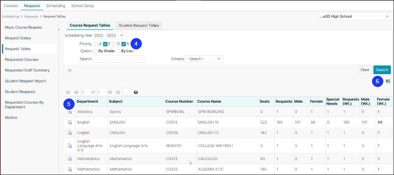This screenshot has height=175, width=394.
Task: Switch to Student Request Tallies tab
Action: tap(139, 26)
